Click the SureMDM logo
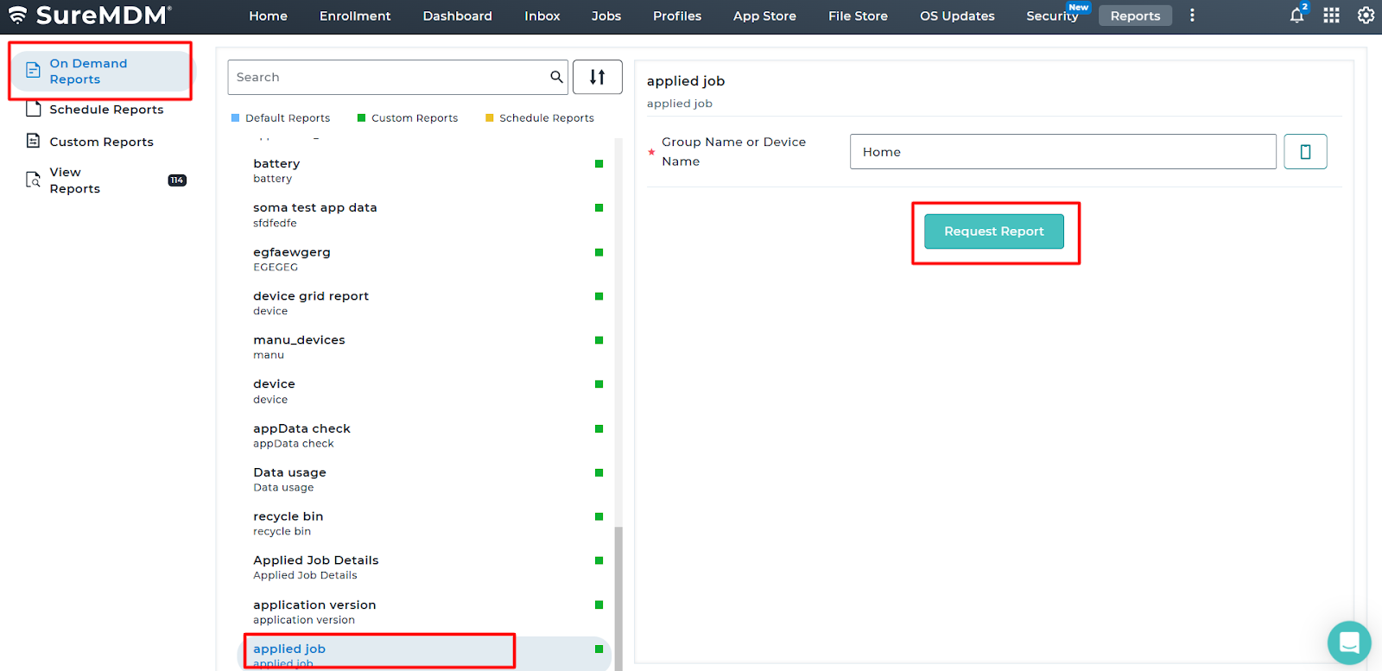 coord(91,16)
